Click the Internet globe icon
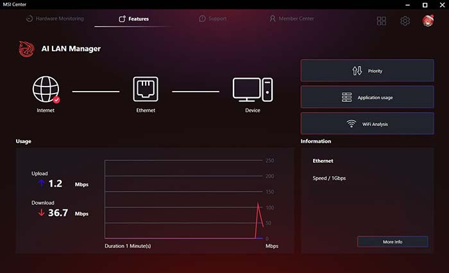This screenshot has height=273, width=449. pos(46,90)
